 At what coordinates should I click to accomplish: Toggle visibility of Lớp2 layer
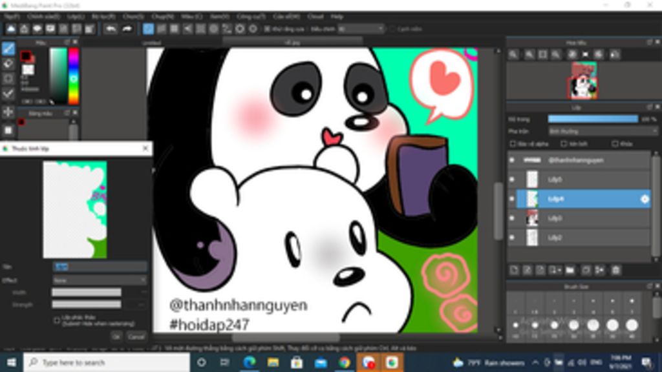pos(512,238)
